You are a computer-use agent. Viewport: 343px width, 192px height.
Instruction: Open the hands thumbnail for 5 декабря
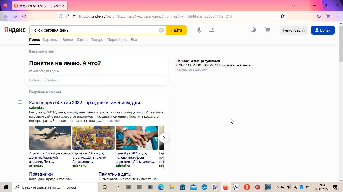(137, 138)
